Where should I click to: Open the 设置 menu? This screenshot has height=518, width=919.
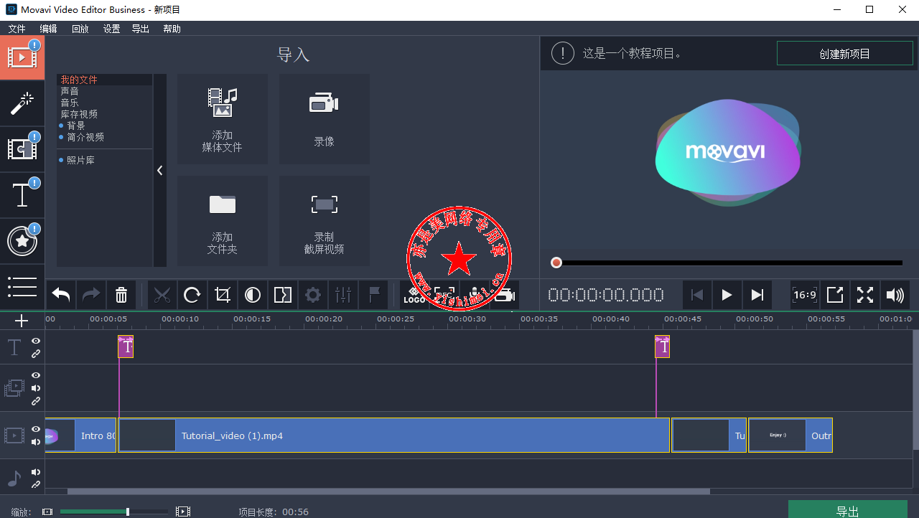(111, 29)
